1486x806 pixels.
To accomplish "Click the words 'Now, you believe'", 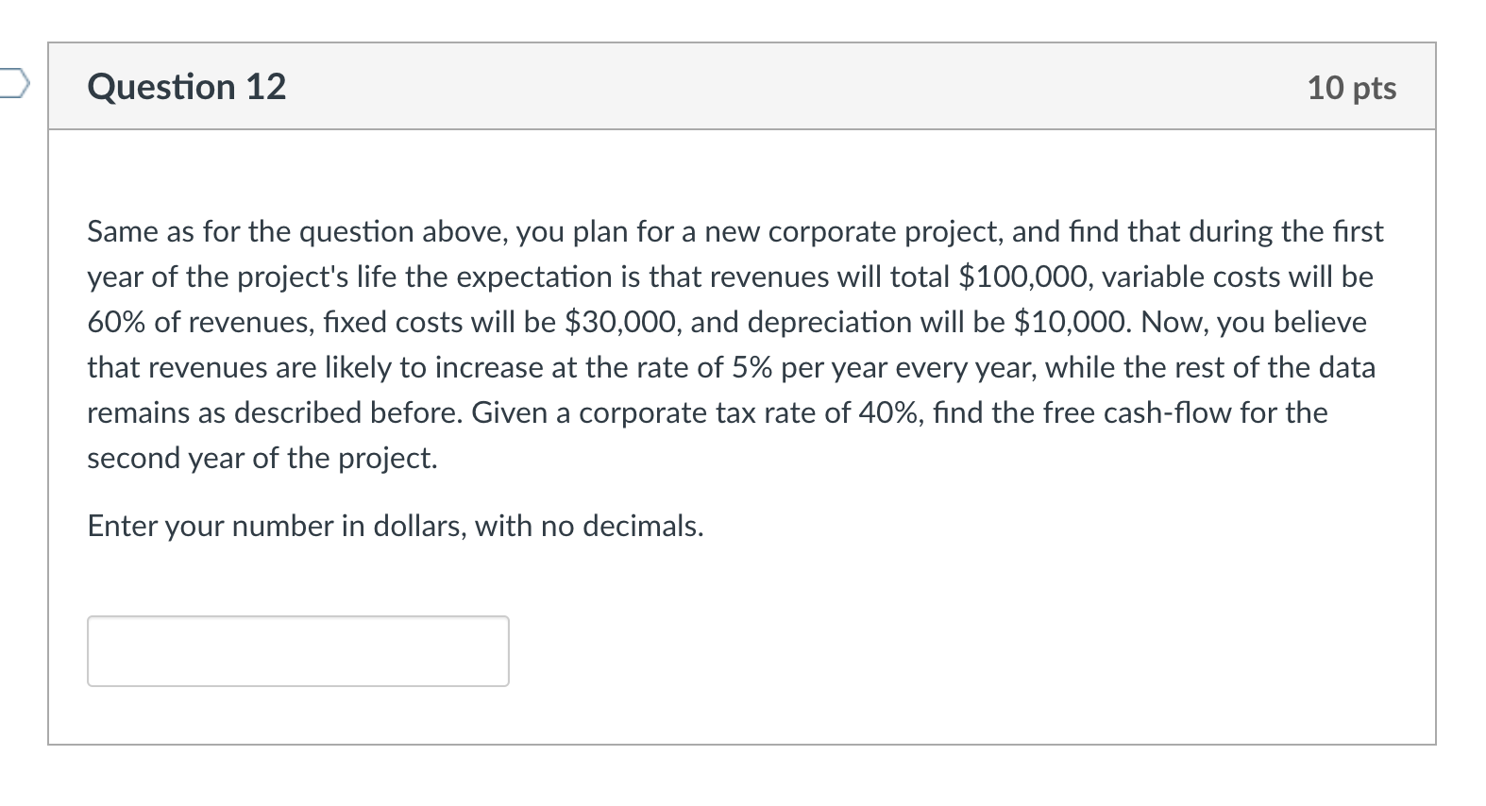I will coord(1253,322).
